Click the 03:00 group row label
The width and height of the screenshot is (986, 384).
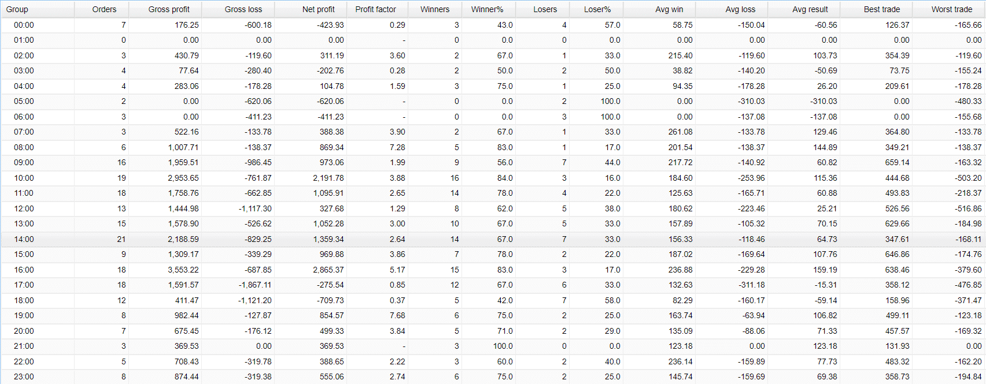24,71
